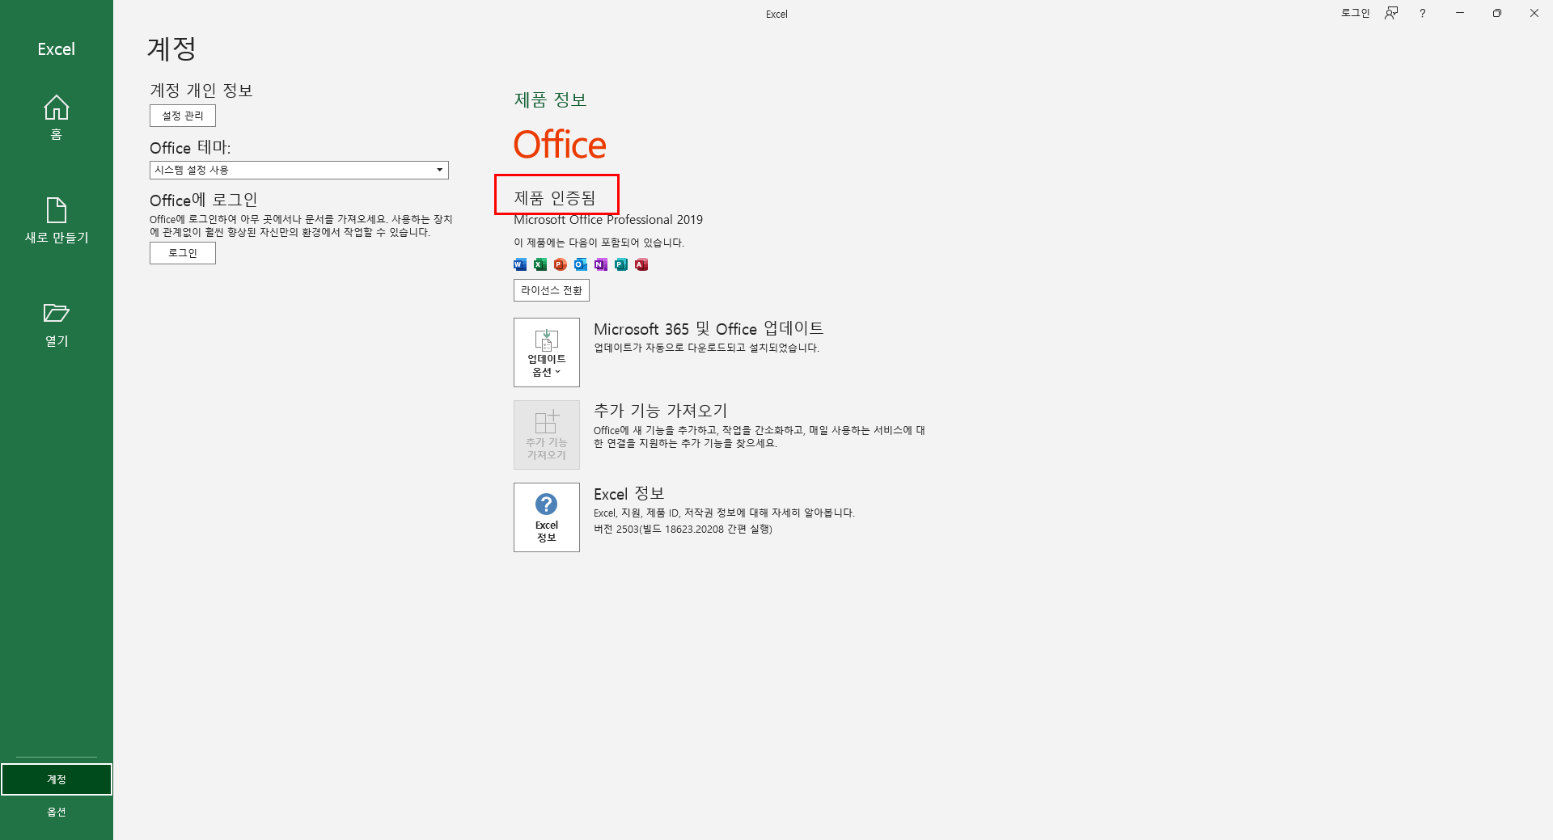Click 로그인 link in the title bar
The height and width of the screenshot is (840, 1553).
point(1355,13)
